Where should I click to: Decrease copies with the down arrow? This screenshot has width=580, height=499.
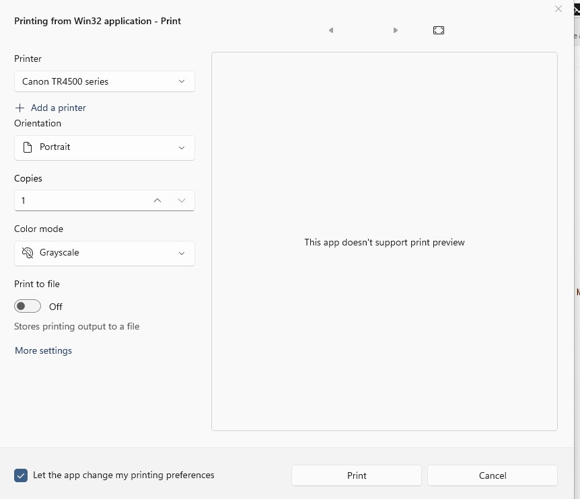(x=181, y=200)
